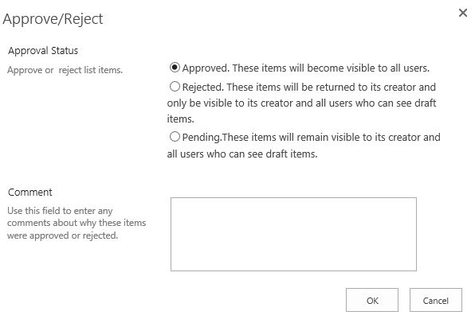
Task: Click 'comments about why these items' hint line
Action: pos(77,223)
